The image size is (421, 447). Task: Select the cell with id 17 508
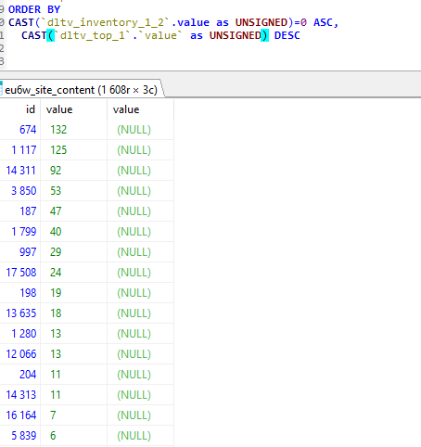[20, 273]
